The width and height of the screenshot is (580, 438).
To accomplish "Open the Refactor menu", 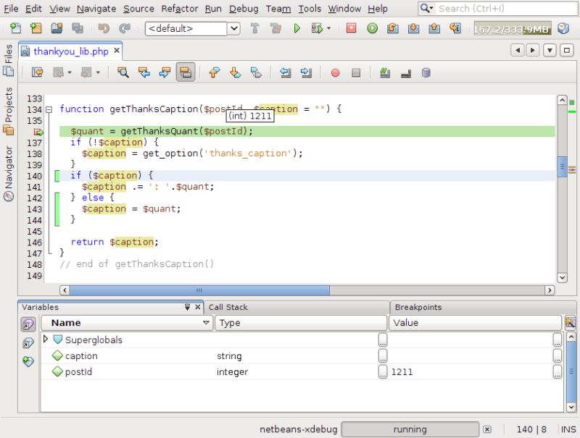I will pyautogui.click(x=179, y=9).
